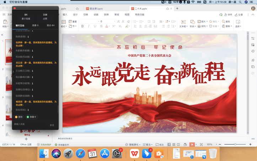Click the Italic formatting icon
This screenshot has height=161, width=257.
coord(89,26)
